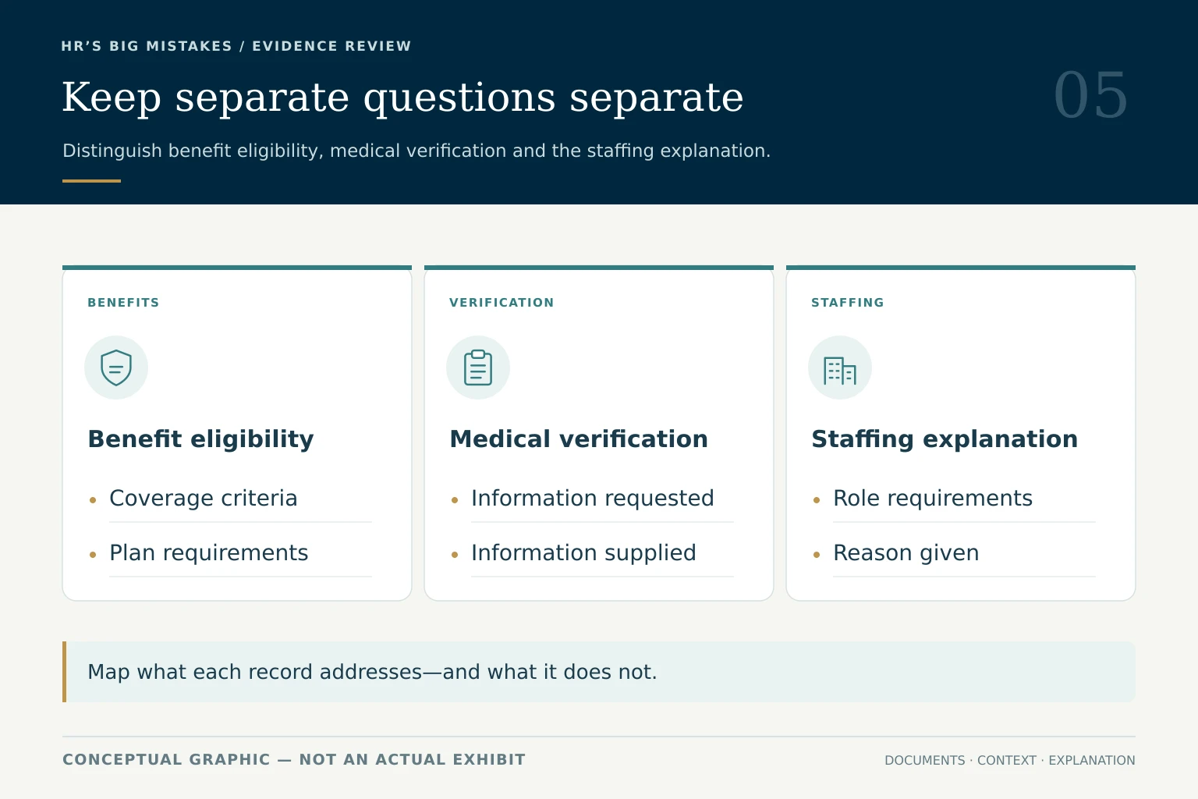Click the "Information requested" bullet
This screenshot has height=799, width=1198.
[593, 499]
